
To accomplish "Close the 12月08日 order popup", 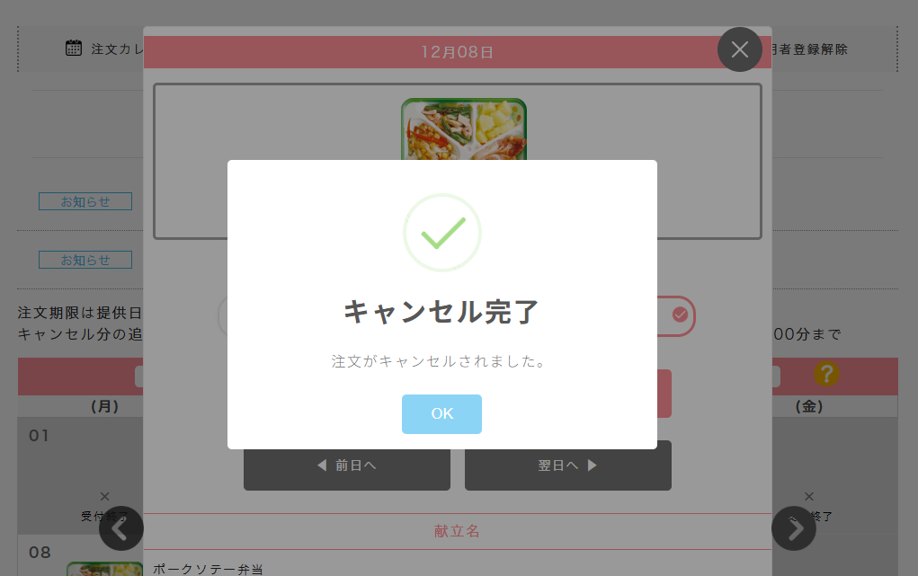I will (739, 49).
